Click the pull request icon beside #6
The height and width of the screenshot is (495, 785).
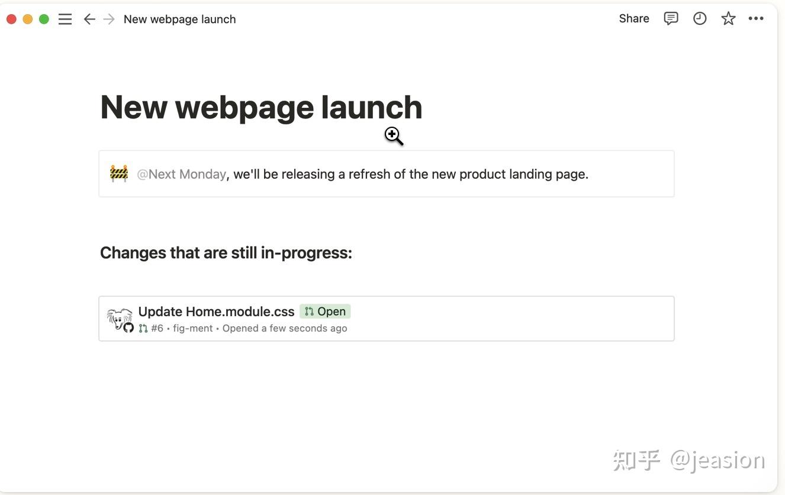pos(143,328)
